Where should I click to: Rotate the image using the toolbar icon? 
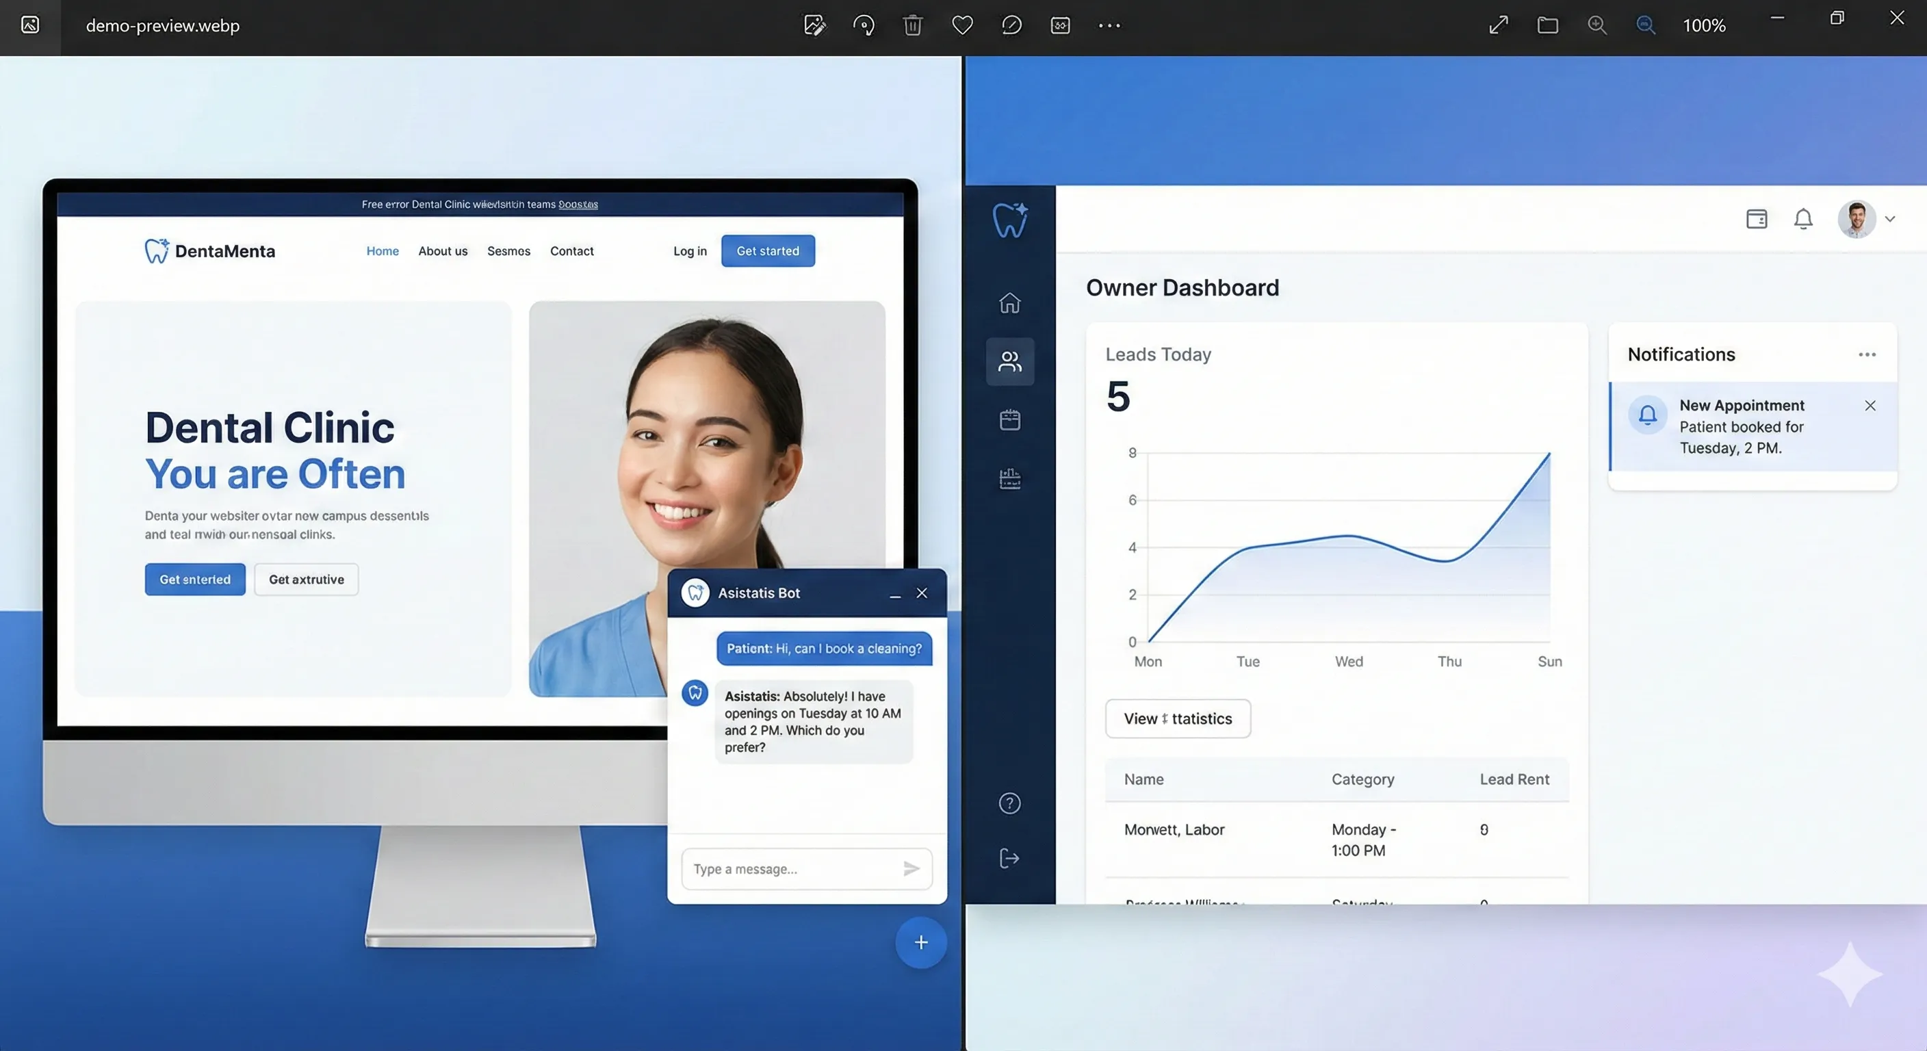point(864,25)
